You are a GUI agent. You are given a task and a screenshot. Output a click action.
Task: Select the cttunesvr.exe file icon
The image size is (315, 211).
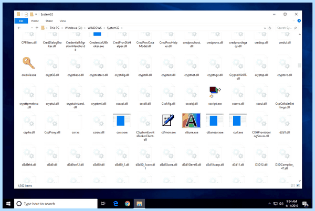pos(215,120)
